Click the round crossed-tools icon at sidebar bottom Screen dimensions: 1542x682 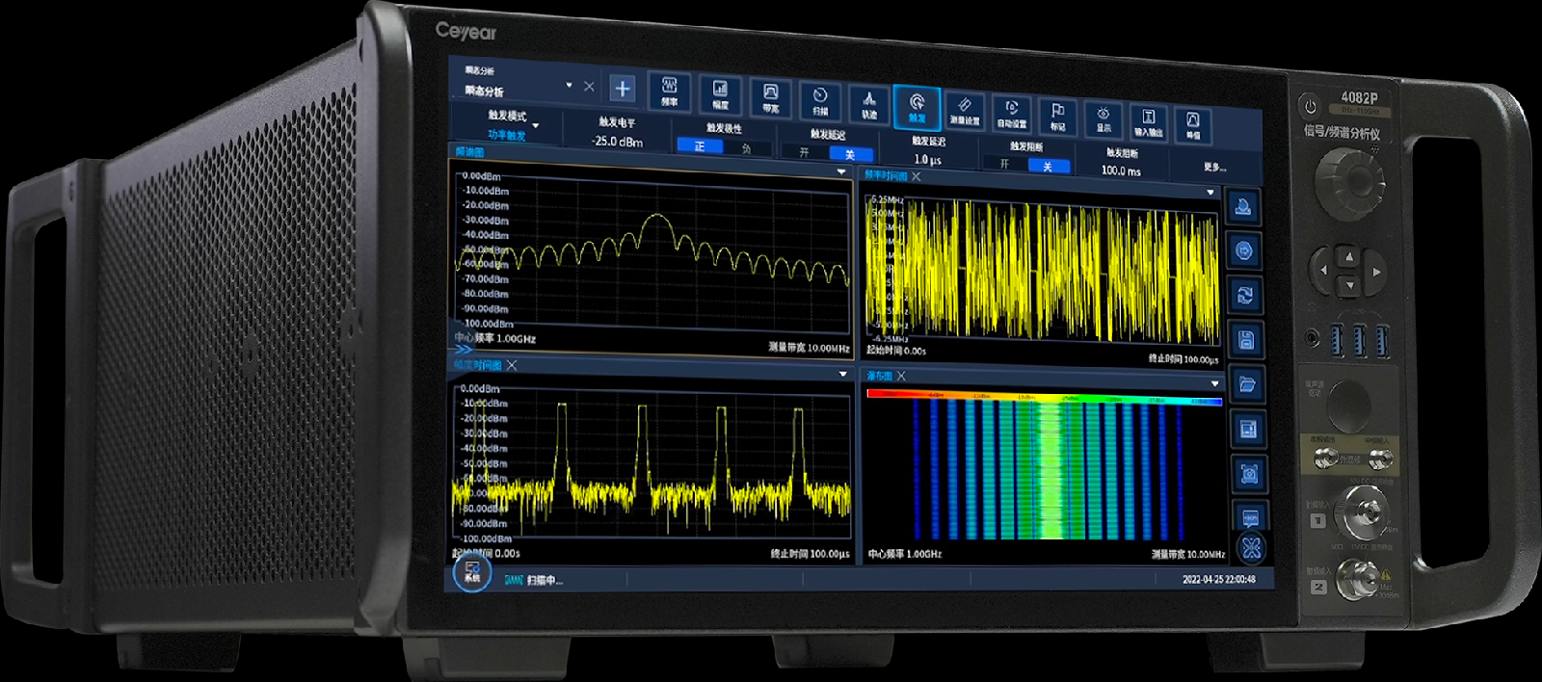click(x=1251, y=549)
